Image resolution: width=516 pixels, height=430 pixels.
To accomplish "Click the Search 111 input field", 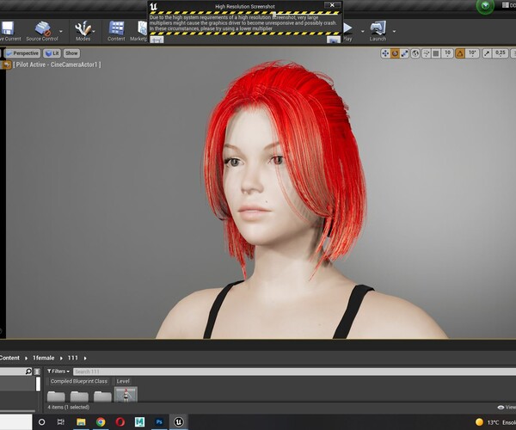I will 294,372.
